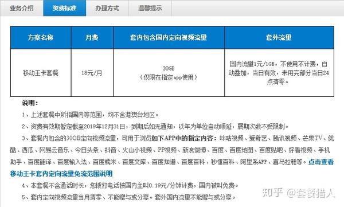Click note 5 about 套内定向视频流量当月清零

[129, 197]
